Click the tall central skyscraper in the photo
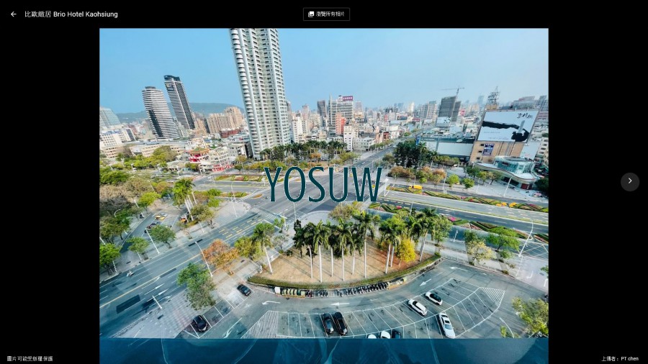 tap(259, 86)
